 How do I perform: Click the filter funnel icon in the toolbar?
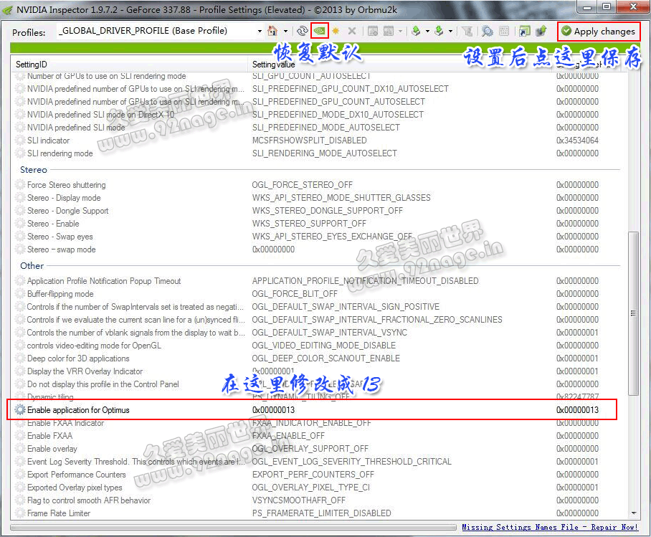pyautogui.click(x=467, y=31)
